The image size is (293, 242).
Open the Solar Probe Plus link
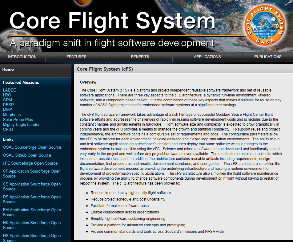[18, 119]
